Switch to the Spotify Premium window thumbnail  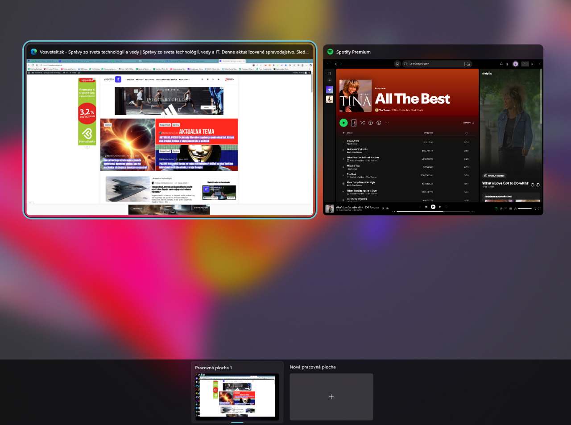coord(433,130)
